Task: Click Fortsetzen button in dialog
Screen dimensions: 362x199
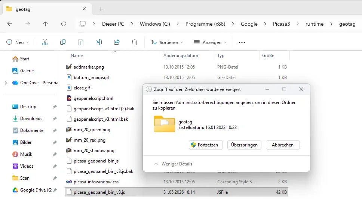Action: (206, 145)
